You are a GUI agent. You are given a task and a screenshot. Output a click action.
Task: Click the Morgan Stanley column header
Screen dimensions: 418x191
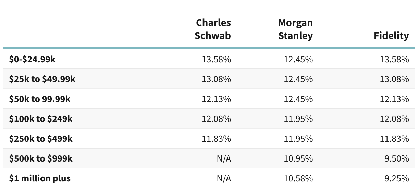(295, 29)
